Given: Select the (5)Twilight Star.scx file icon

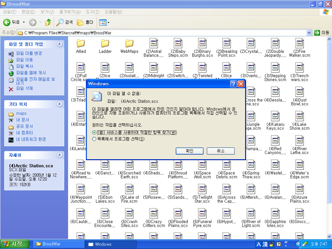Looking at the screenshot, I should click(202, 189).
